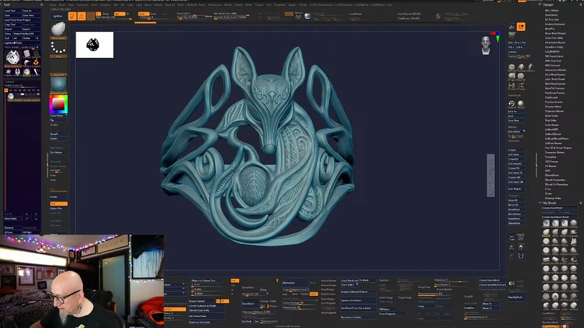Open the Alpha menu
584x328 pixels.
tap(53, 5)
